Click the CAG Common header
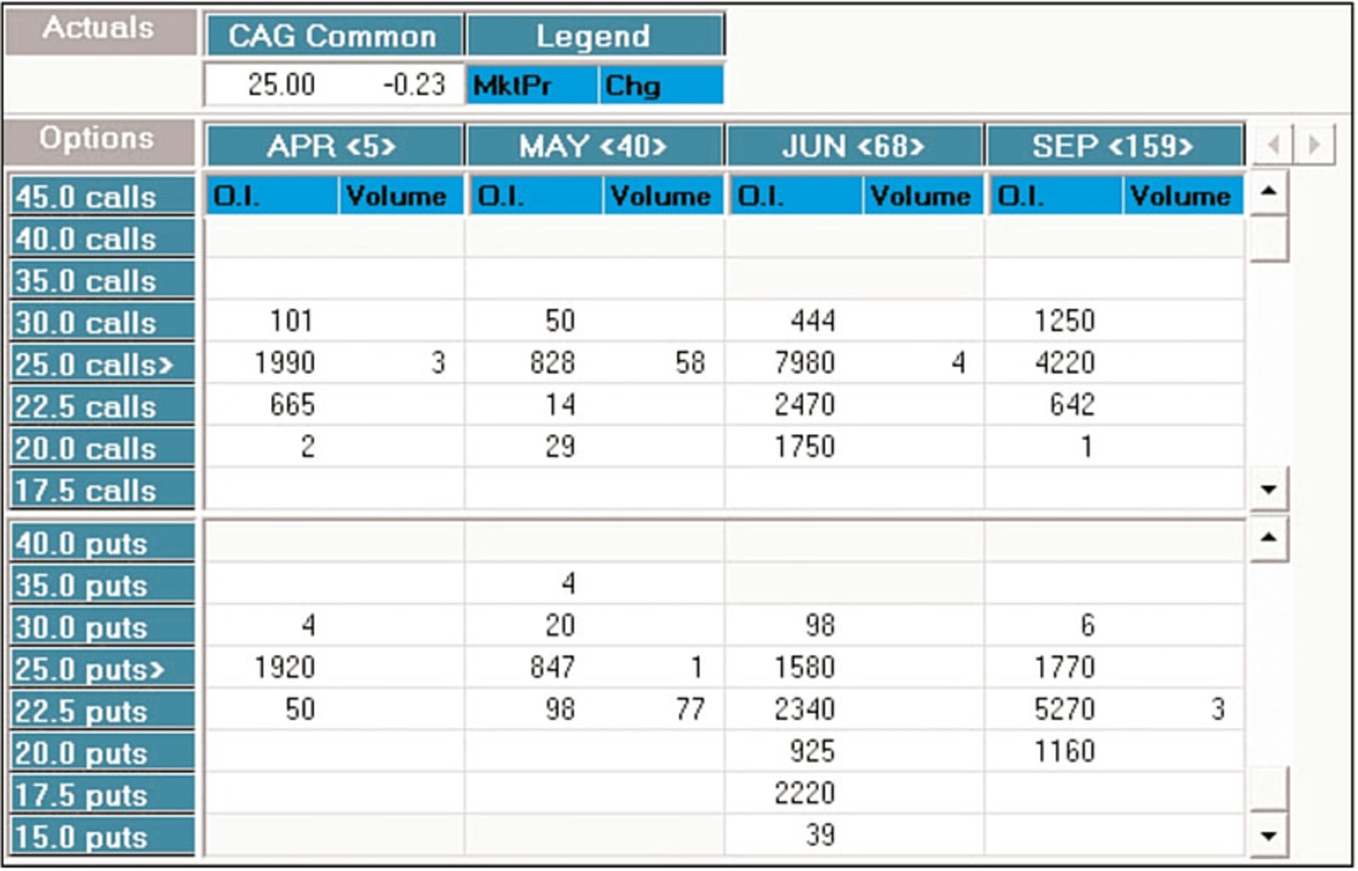Screen dimensions: 1358x871 point(334,35)
